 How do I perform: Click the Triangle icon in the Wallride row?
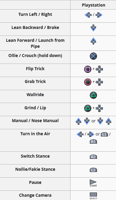tap(93, 95)
